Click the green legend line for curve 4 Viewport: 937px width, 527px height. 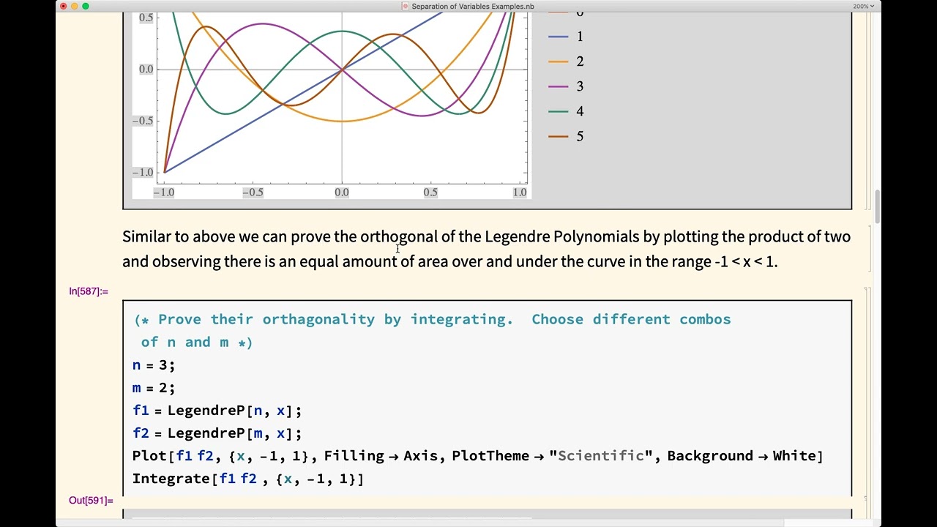559,111
